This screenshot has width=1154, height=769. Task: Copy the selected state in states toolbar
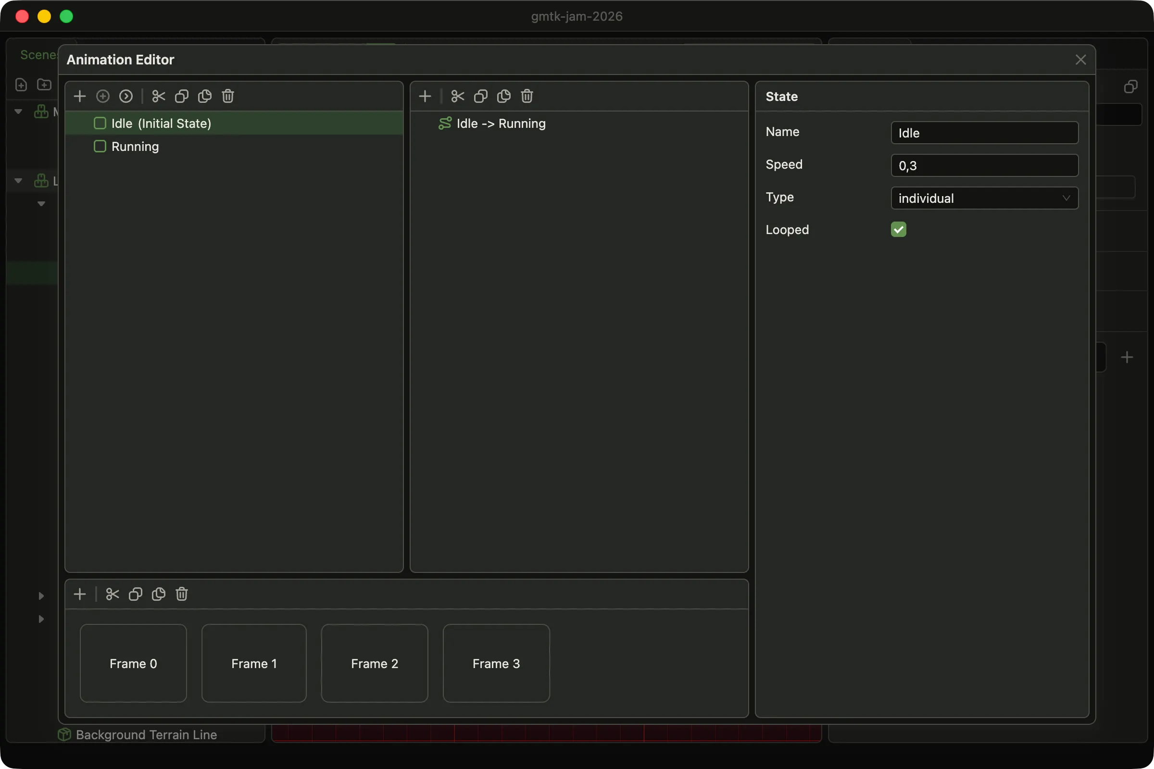pyautogui.click(x=182, y=96)
